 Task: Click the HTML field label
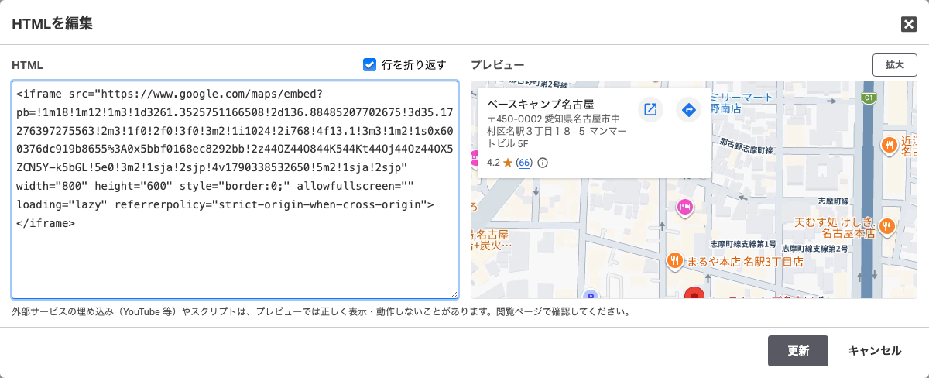(27, 65)
